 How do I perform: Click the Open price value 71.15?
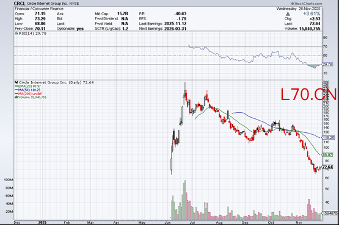click(x=40, y=13)
